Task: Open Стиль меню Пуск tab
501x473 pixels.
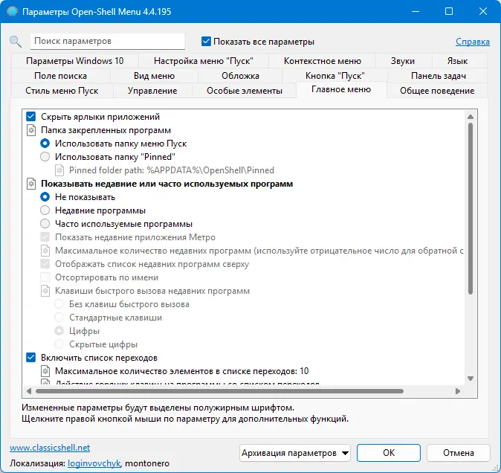Action: point(62,91)
